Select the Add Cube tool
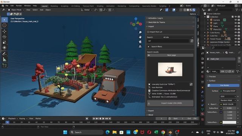Image resolution: width=242 pixels, height=136 pixels. click(5, 65)
